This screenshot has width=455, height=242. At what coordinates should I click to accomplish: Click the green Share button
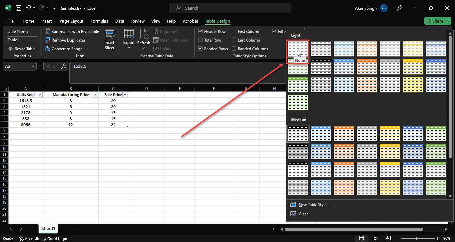tap(437, 21)
